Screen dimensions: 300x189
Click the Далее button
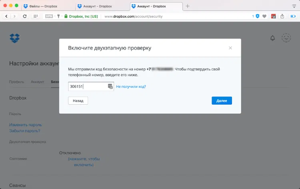point(222,101)
